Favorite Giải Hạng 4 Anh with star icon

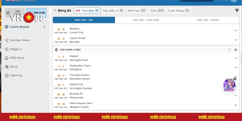(236, 50)
